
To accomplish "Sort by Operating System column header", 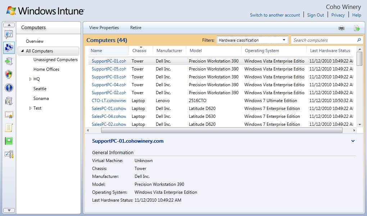I will pyautogui.click(x=274, y=50).
